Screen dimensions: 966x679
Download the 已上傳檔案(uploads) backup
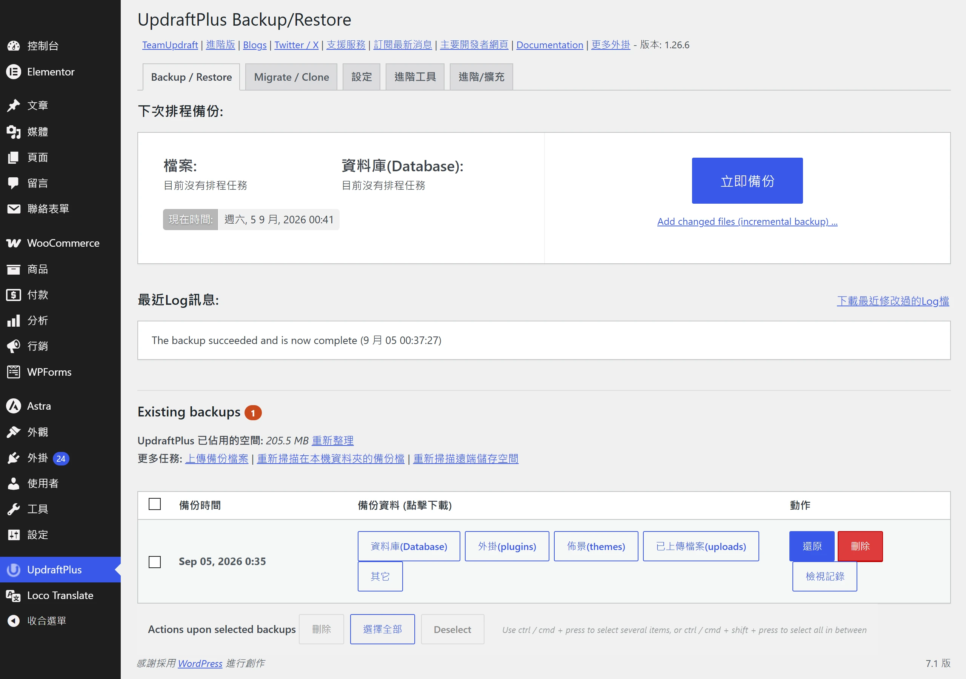coord(701,546)
